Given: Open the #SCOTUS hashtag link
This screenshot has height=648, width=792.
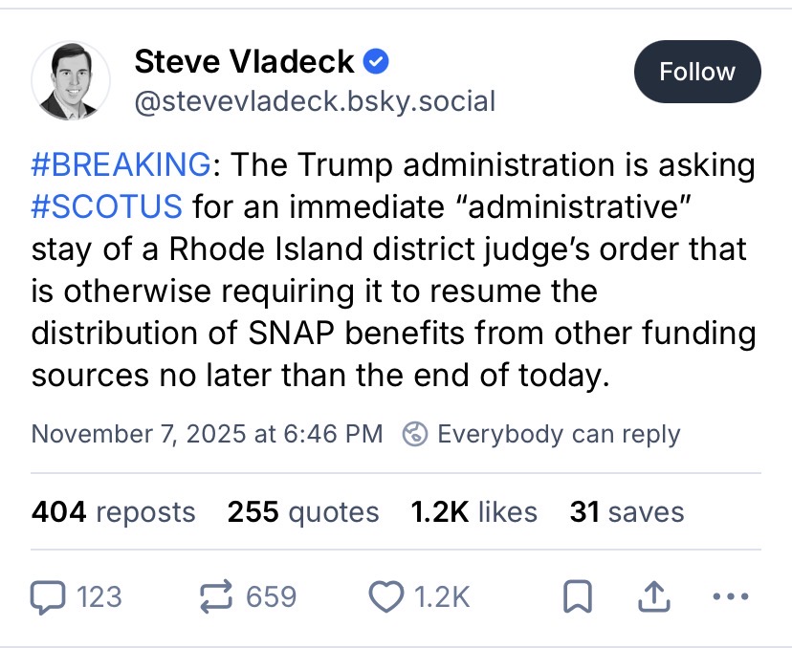Looking at the screenshot, I should click(x=106, y=205).
